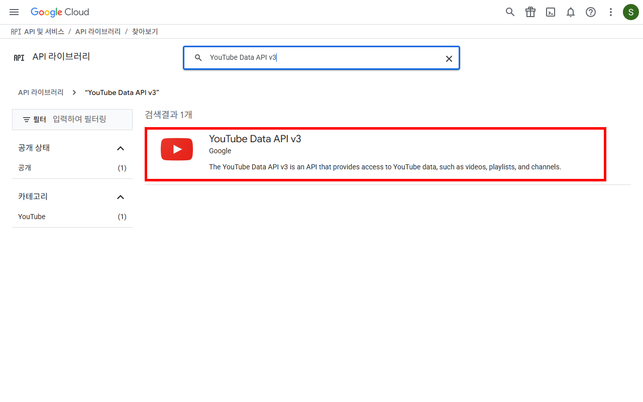Open the YouTube Data API v3 result title

(x=255, y=139)
